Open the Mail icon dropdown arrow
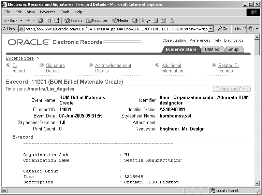Screen dimensions: 262x195 (149, 21)
